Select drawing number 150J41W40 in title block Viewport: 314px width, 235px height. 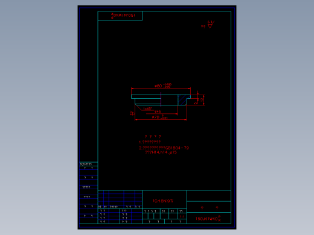coord(208,219)
